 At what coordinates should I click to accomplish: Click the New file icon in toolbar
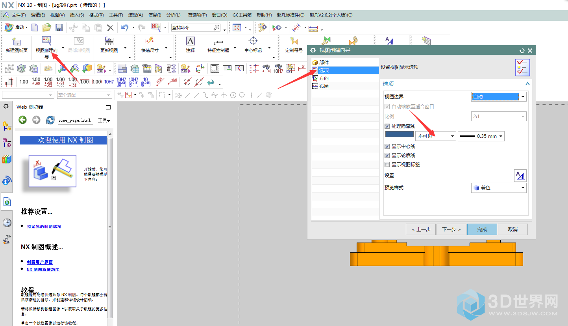coord(35,28)
